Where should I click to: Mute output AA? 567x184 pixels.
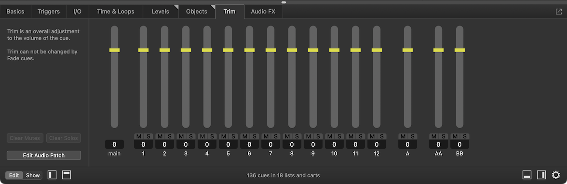pyautogui.click(x=434, y=136)
